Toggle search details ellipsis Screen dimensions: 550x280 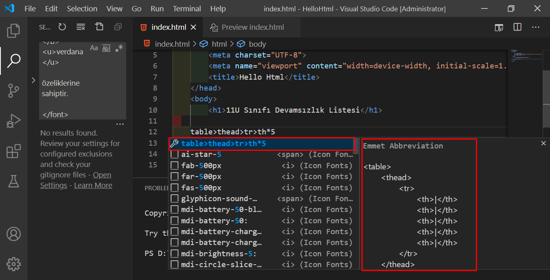(120, 124)
